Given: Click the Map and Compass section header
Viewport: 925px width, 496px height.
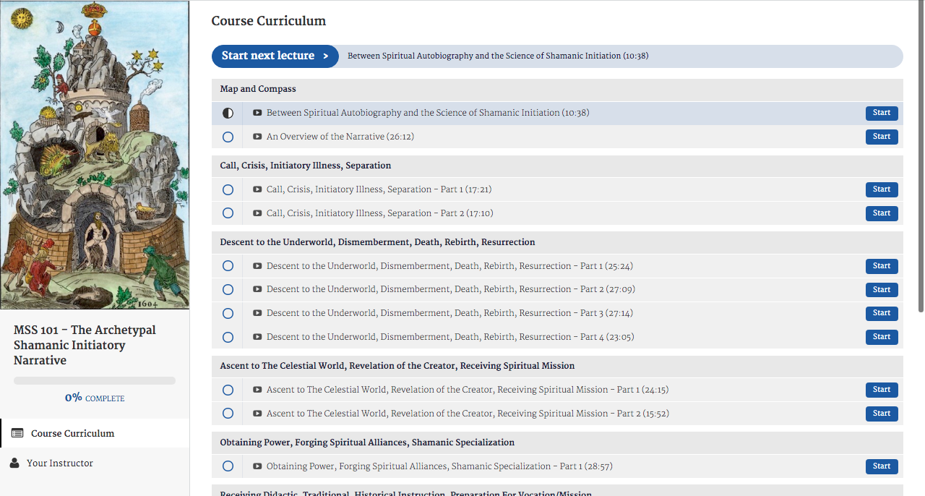Looking at the screenshot, I should (x=258, y=89).
